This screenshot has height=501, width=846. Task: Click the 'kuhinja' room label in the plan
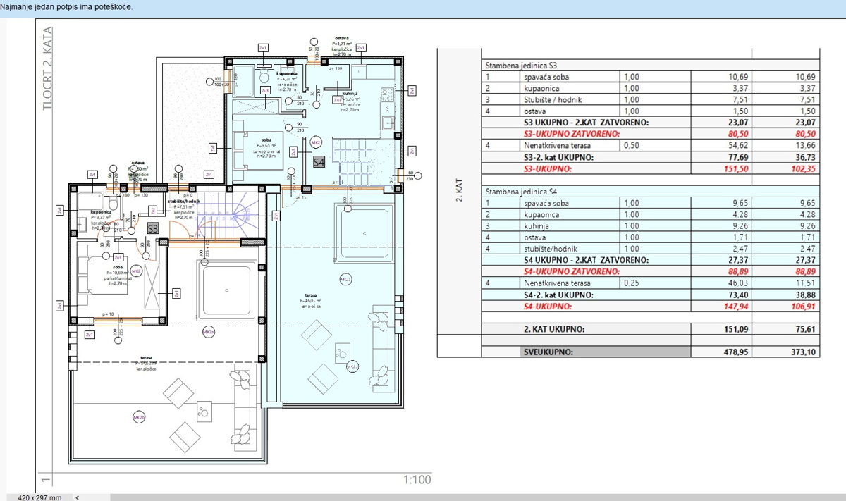point(352,94)
